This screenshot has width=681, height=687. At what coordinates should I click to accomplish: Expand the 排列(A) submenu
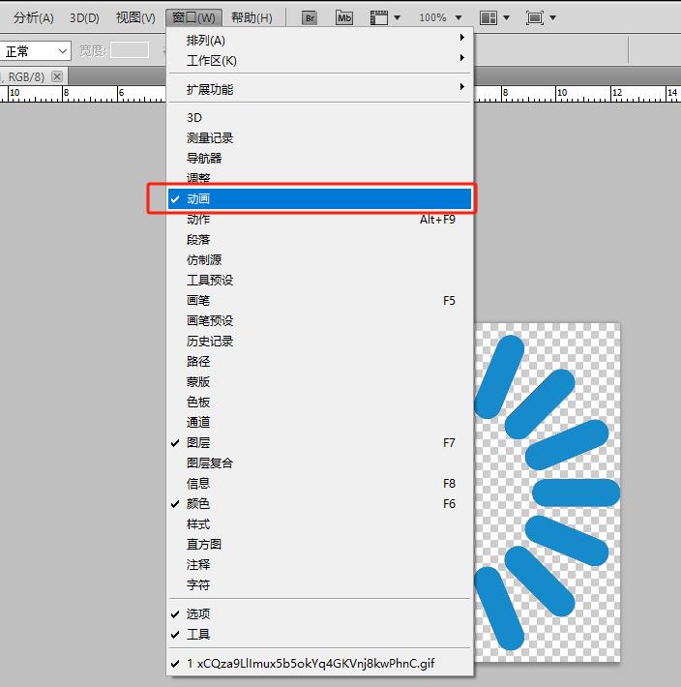click(319, 40)
